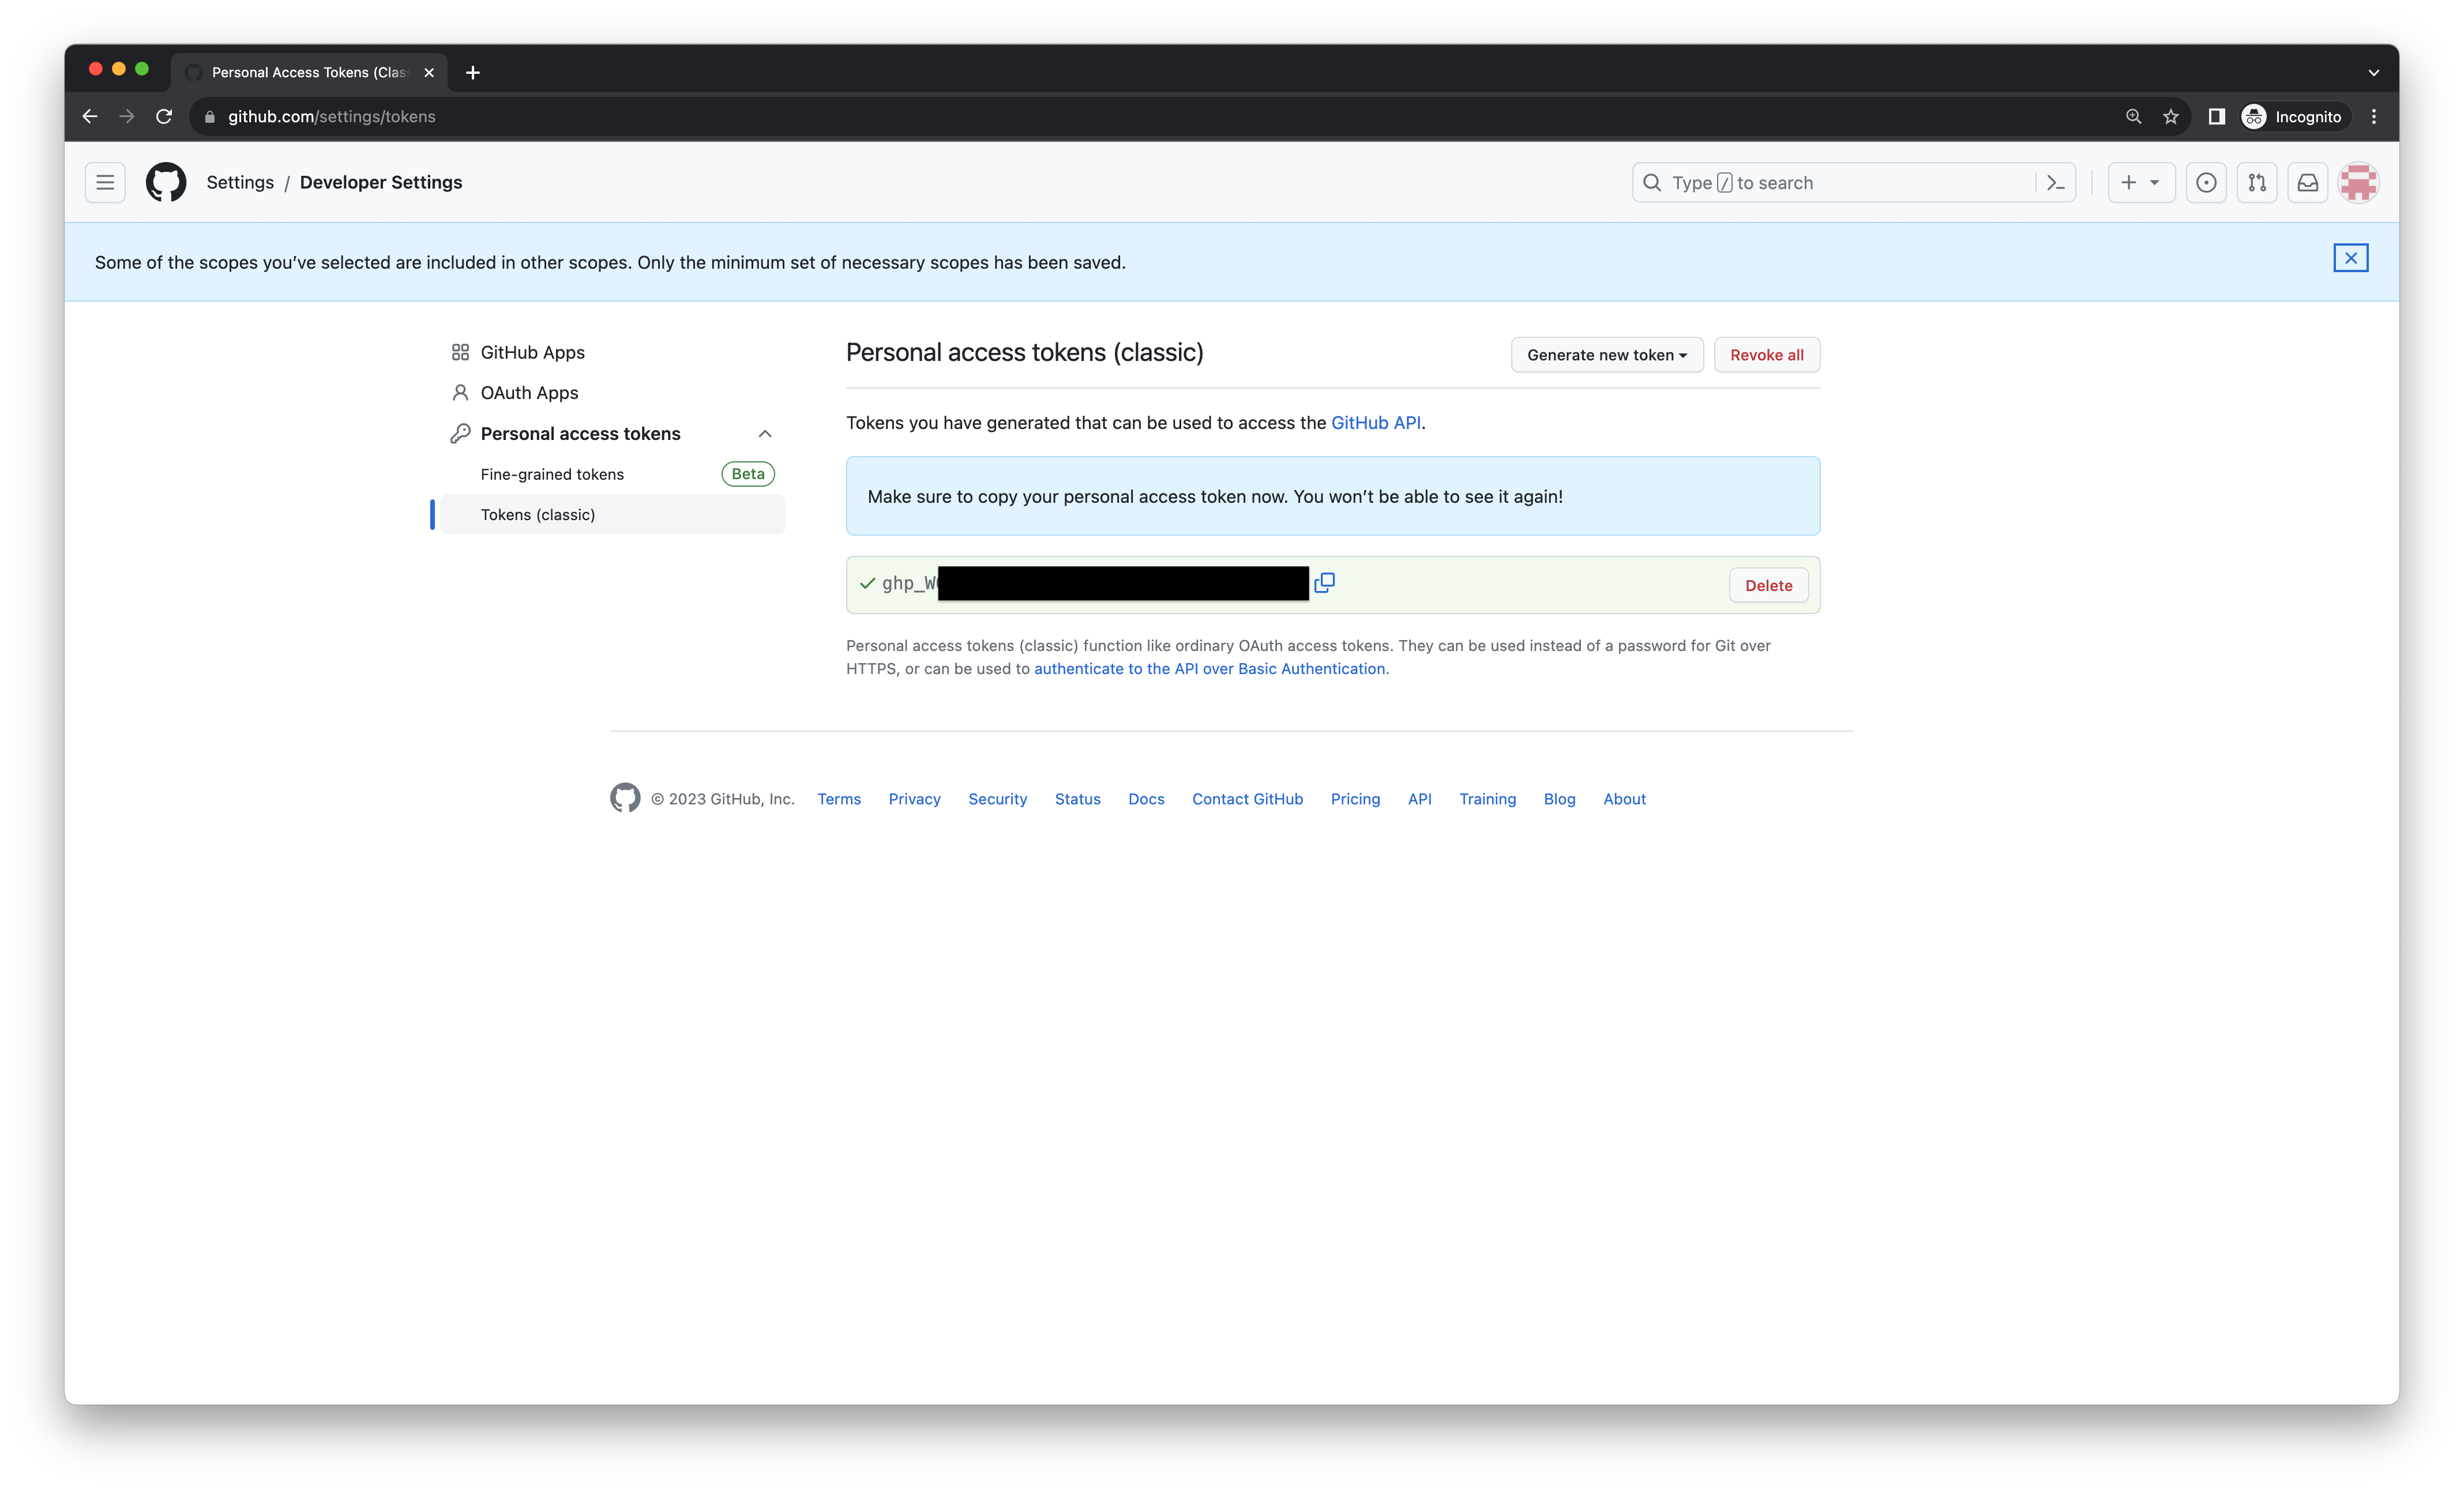Open the Docs footer link
Image resolution: width=2464 pixels, height=1490 pixels.
tap(1146, 798)
